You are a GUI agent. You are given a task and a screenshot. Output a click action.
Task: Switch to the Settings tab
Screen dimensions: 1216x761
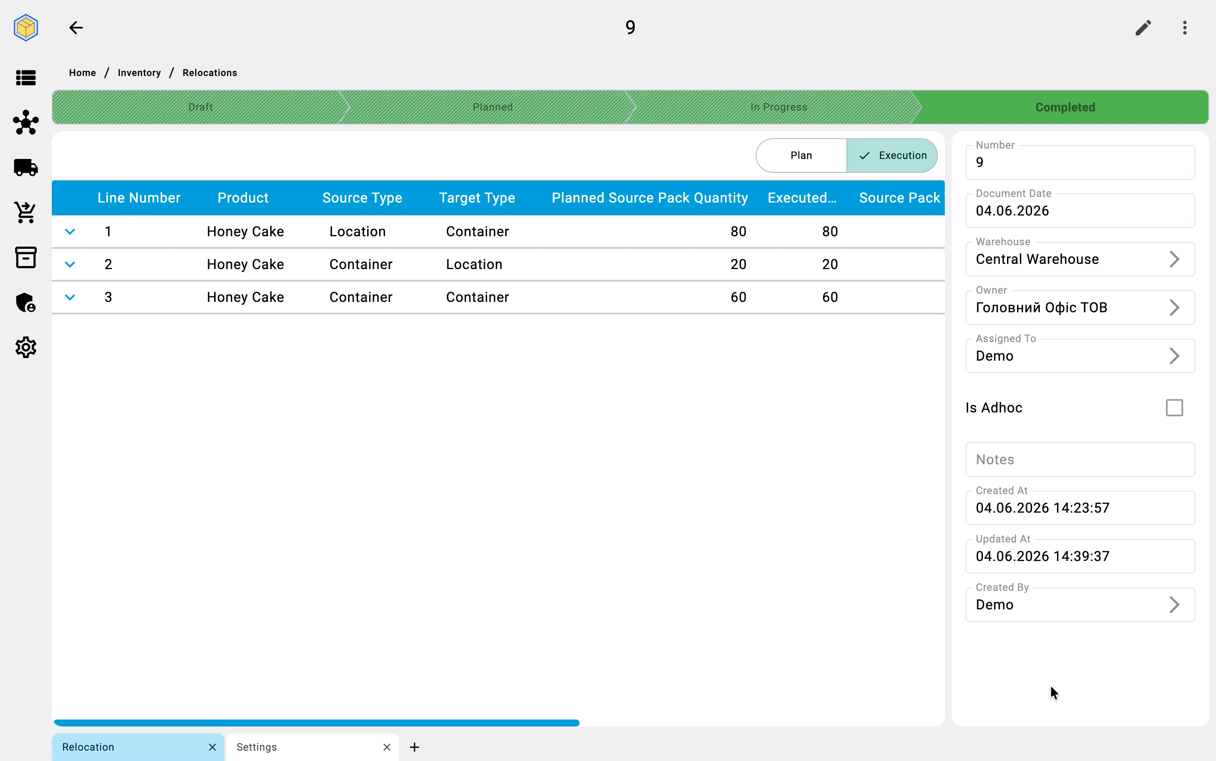313,748
